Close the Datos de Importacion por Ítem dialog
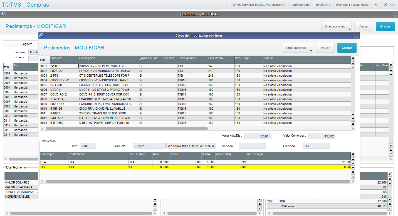Screen dimensions: 398x216 (x=356, y=36)
